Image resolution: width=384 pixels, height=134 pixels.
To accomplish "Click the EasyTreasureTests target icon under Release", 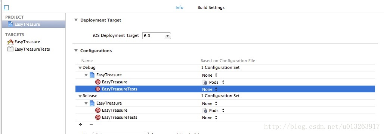I will pyautogui.click(x=98, y=117).
